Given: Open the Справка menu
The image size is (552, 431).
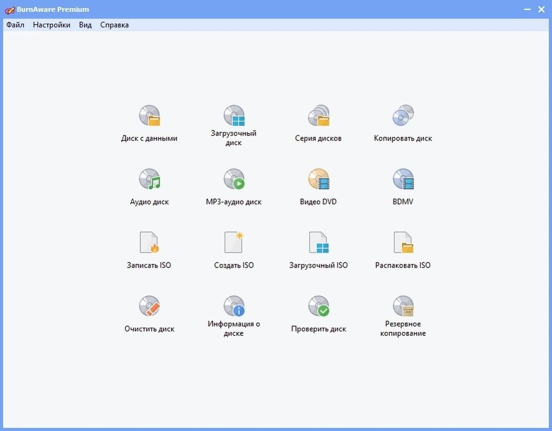Looking at the screenshot, I should pyautogui.click(x=114, y=25).
